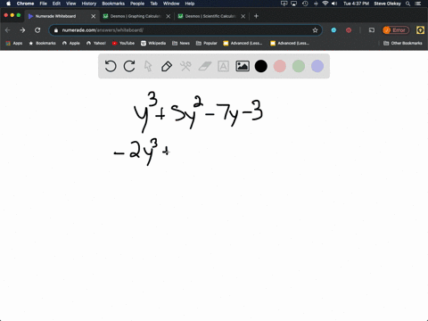
Task: Insert an image with the picture icon
Action: [x=243, y=66]
